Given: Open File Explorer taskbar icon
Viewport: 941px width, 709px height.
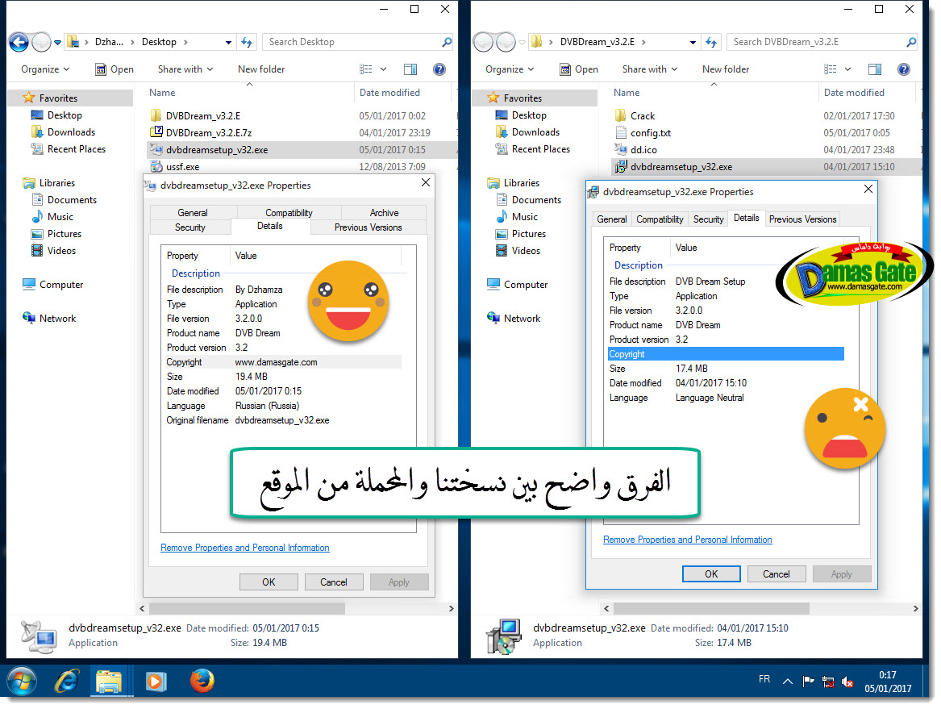Looking at the screenshot, I should tap(109, 682).
